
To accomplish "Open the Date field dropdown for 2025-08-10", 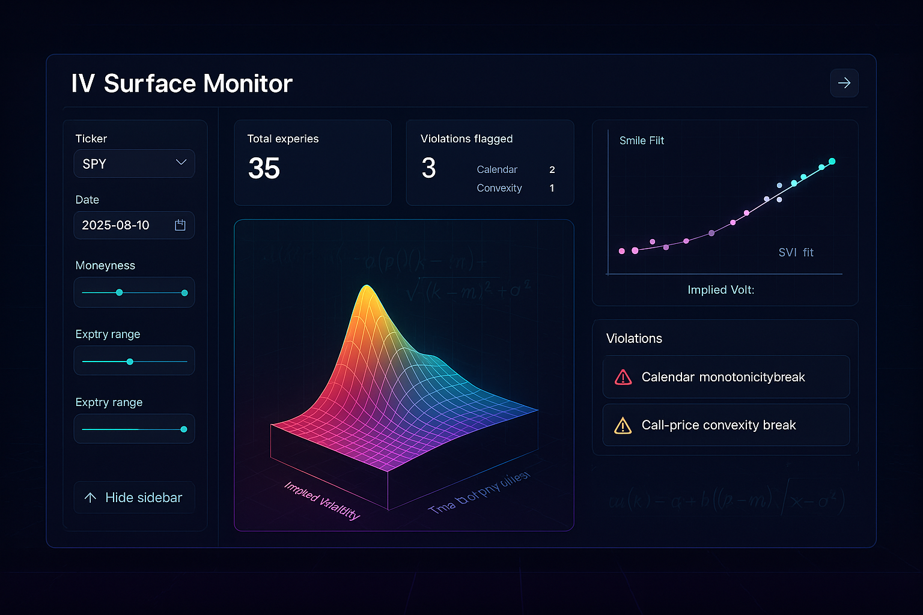I will click(x=133, y=225).
